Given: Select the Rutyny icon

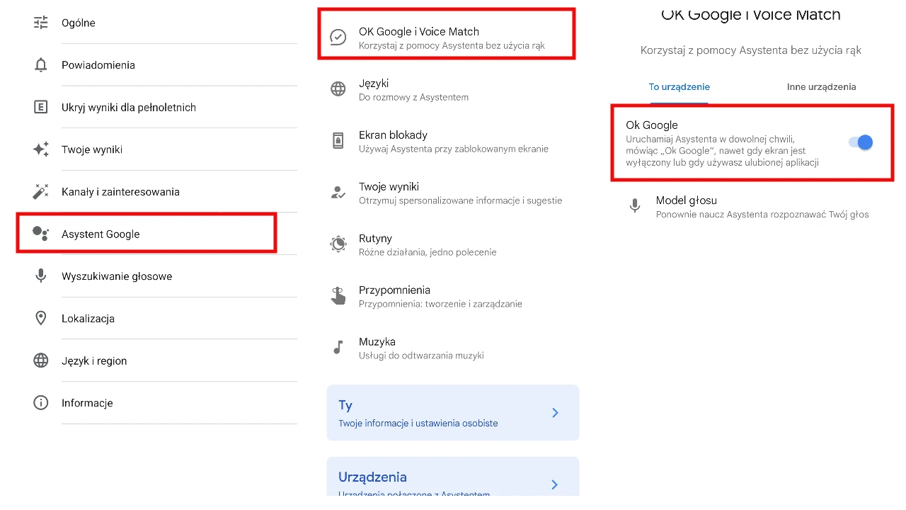Looking at the screenshot, I should [338, 244].
